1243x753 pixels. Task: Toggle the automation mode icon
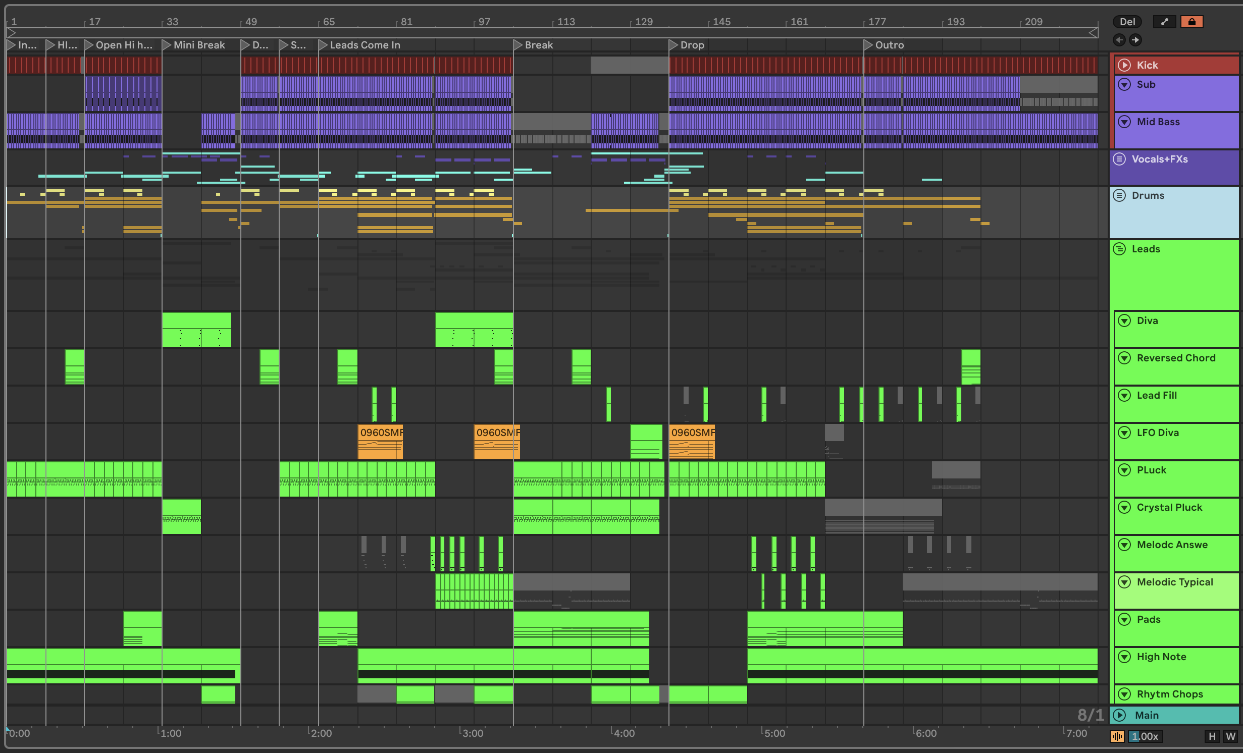pyautogui.click(x=1164, y=22)
